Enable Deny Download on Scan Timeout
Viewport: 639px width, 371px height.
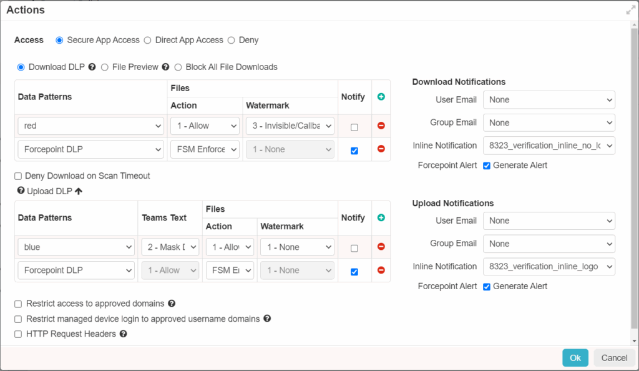(x=19, y=176)
